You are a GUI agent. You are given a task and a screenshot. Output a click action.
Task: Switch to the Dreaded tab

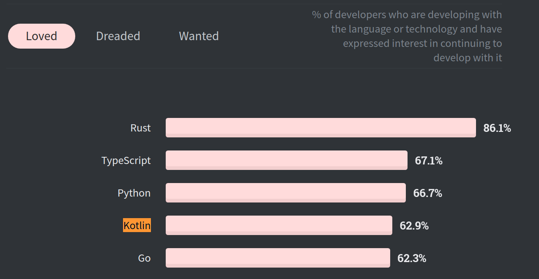coord(118,36)
